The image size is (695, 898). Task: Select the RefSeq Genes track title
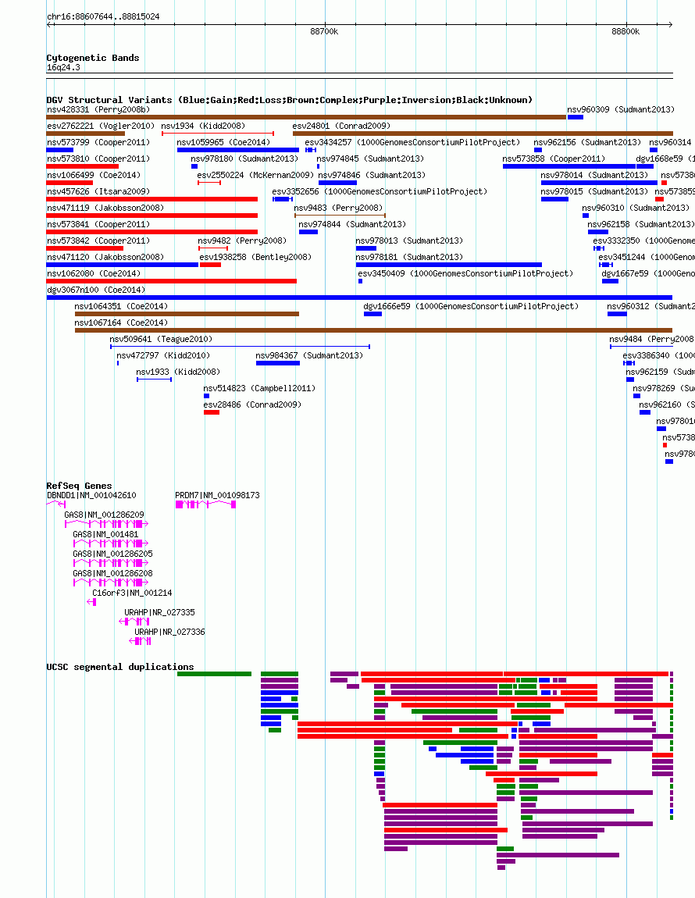(79, 486)
